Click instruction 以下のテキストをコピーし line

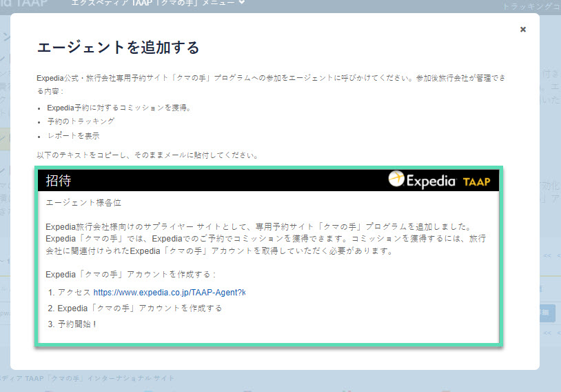(x=147, y=155)
